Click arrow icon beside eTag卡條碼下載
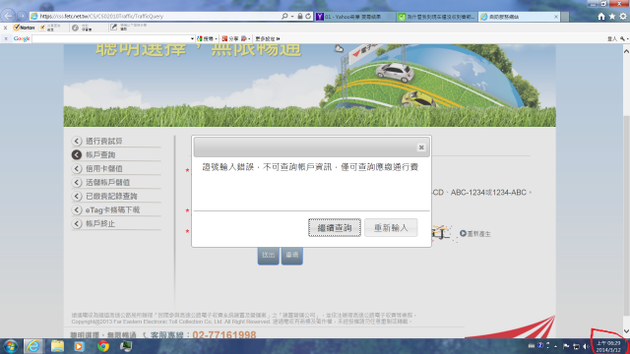The height and width of the screenshot is (354, 630). (x=77, y=209)
